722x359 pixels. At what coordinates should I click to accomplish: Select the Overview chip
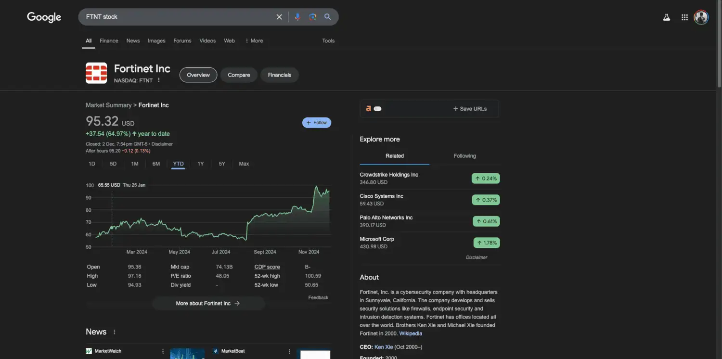coord(198,75)
